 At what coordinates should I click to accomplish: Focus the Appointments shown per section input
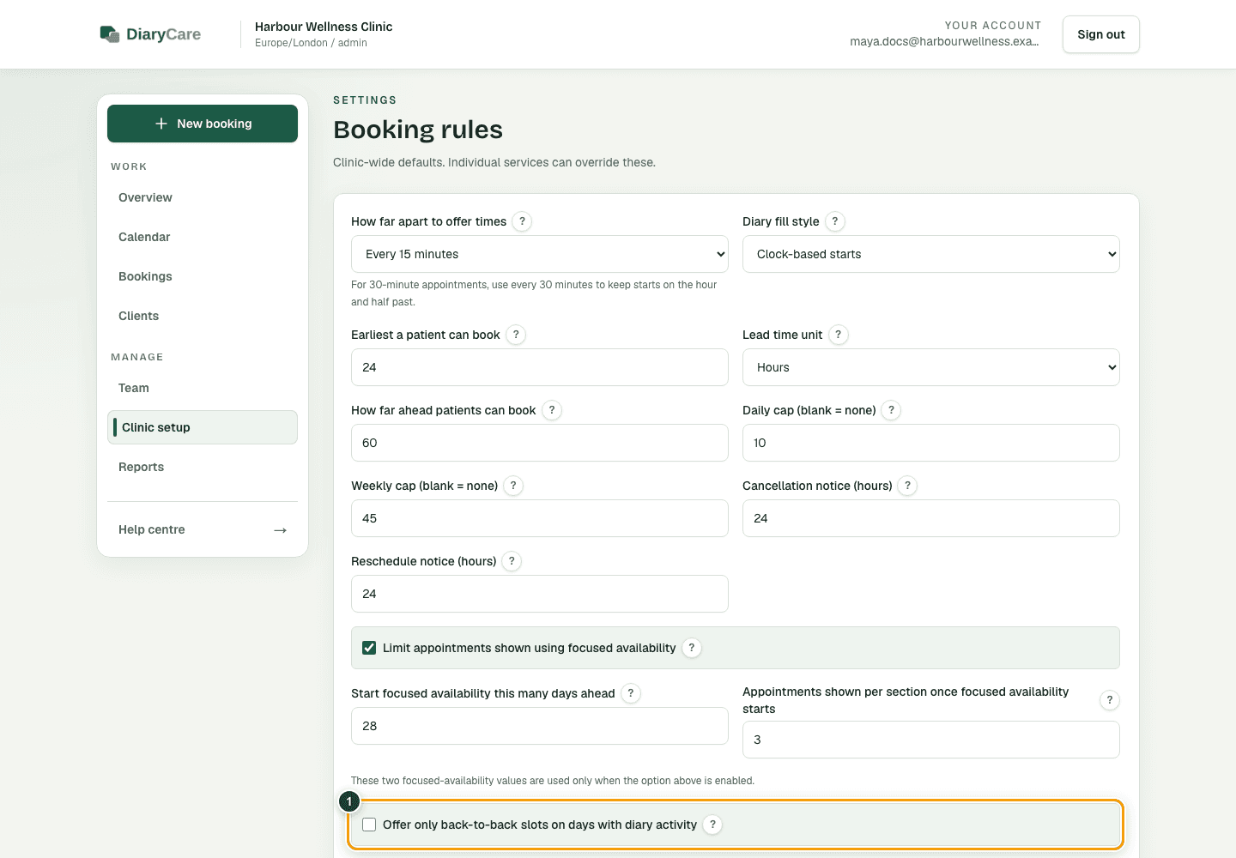(931, 740)
